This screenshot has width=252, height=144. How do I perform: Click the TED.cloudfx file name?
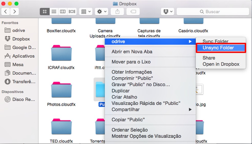(x=61, y=141)
